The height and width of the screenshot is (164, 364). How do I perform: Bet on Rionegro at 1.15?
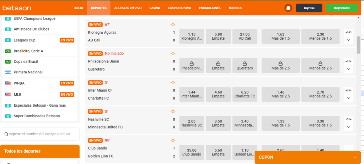(192, 36)
